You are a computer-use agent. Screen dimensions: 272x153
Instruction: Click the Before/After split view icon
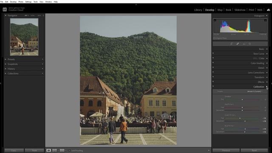62,150
